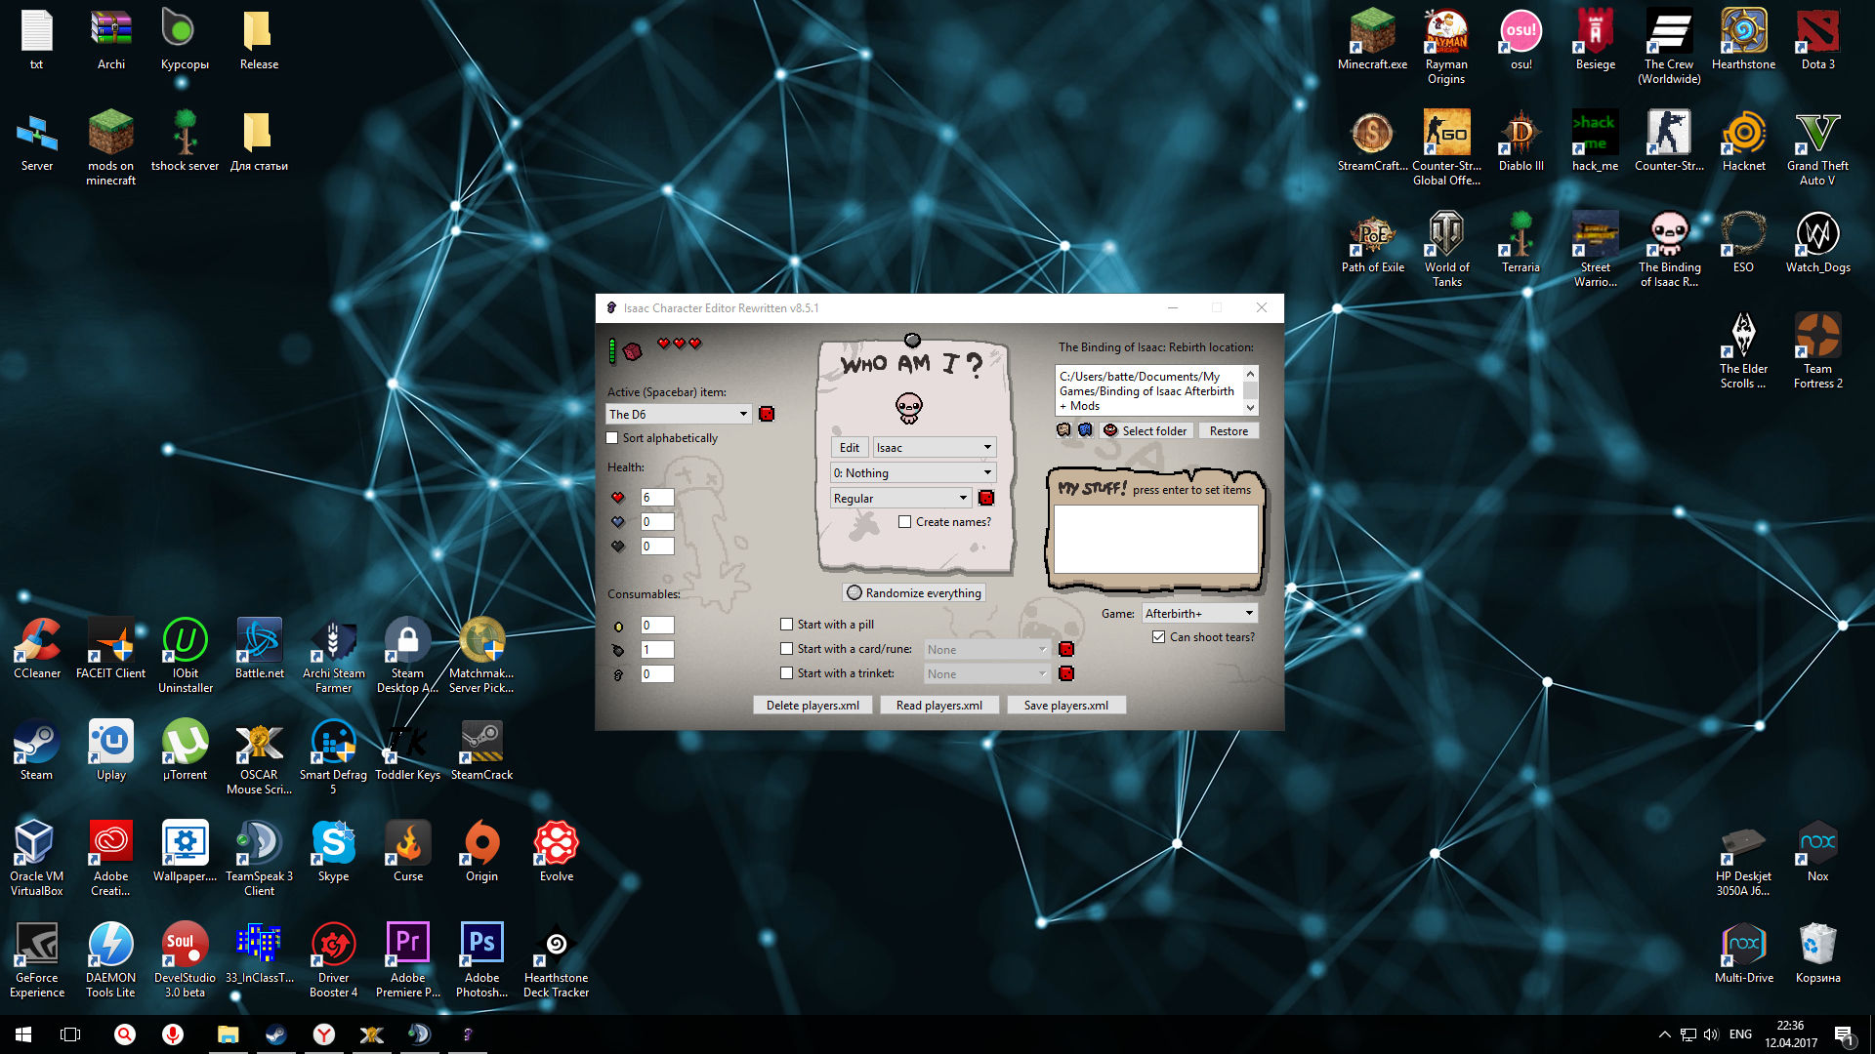Click the D6 dice item preview icon
The height and width of the screenshot is (1054, 1875).
coord(633,350)
